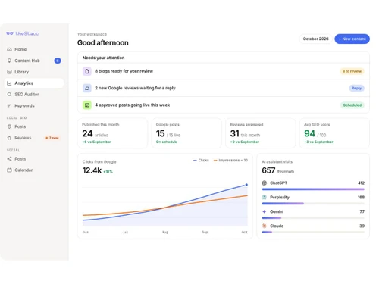
Task: Click the ChatGPT logo icon
Action: click(x=265, y=183)
